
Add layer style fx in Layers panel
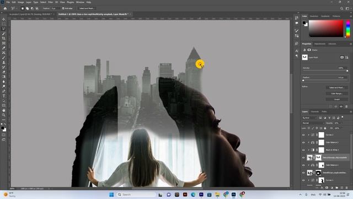tap(322, 188)
